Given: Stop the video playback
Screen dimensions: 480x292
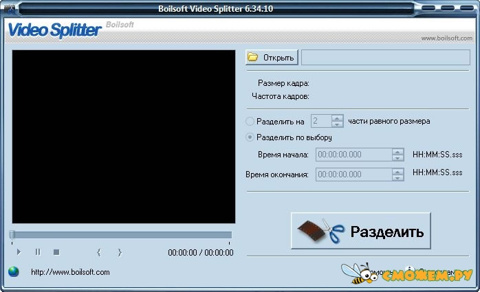Looking at the screenshot, I should click(56, 252).
